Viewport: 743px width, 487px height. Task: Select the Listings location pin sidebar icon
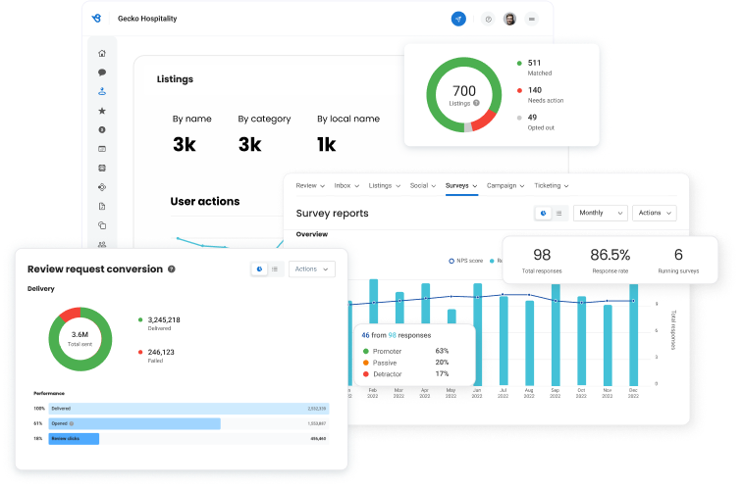pyautogui.click(x=102, y=91)
